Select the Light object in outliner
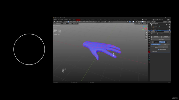The width and height of the screenshot is (179, 100). point(155,29)
